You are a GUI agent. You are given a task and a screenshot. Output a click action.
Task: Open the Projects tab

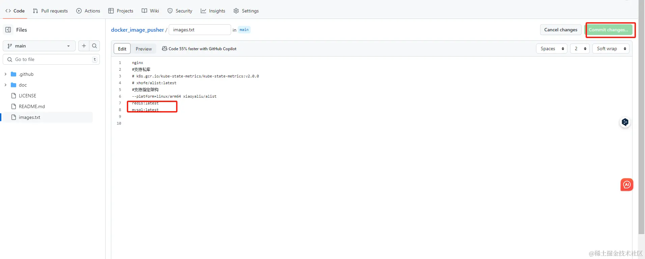pyautogui.click(x=120, y=11)
